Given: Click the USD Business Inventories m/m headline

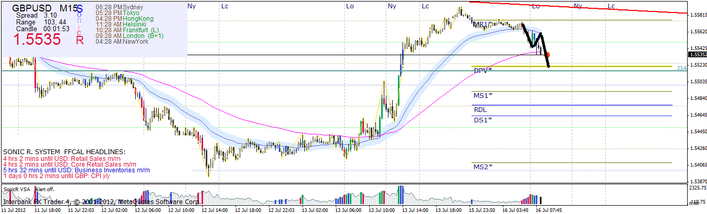Looking at the screenshot, I should tap(76, 170).
